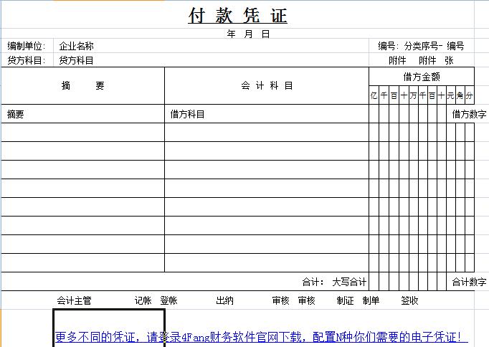This screenshot has height=347, width=489.
Task: Select the 编号: label at top right
Action: click(389, 46)
